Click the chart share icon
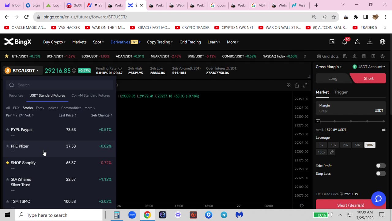The width and height of the screenshot is (392, 221). pyautogui.click(x=297, y=85)
